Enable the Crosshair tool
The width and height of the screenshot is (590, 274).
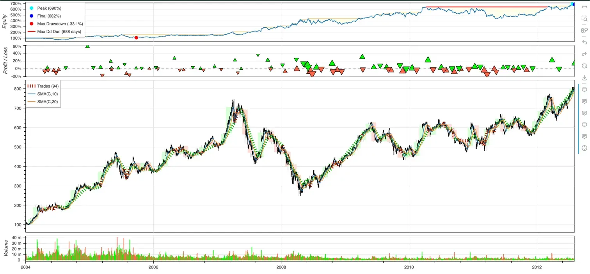click(584, 148)
